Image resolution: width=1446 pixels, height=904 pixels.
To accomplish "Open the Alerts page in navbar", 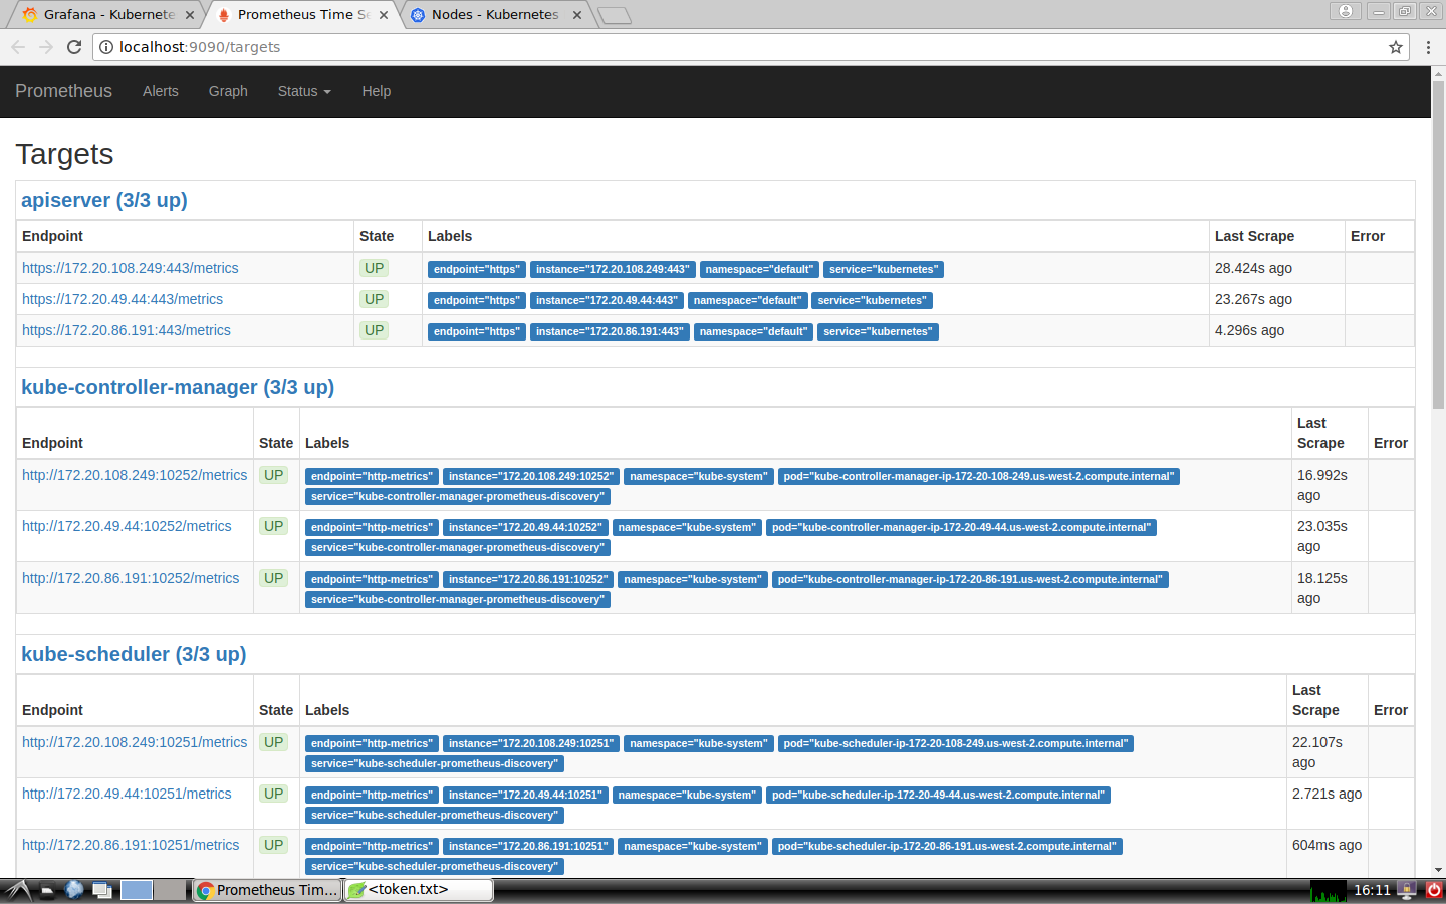I will 160,91.
